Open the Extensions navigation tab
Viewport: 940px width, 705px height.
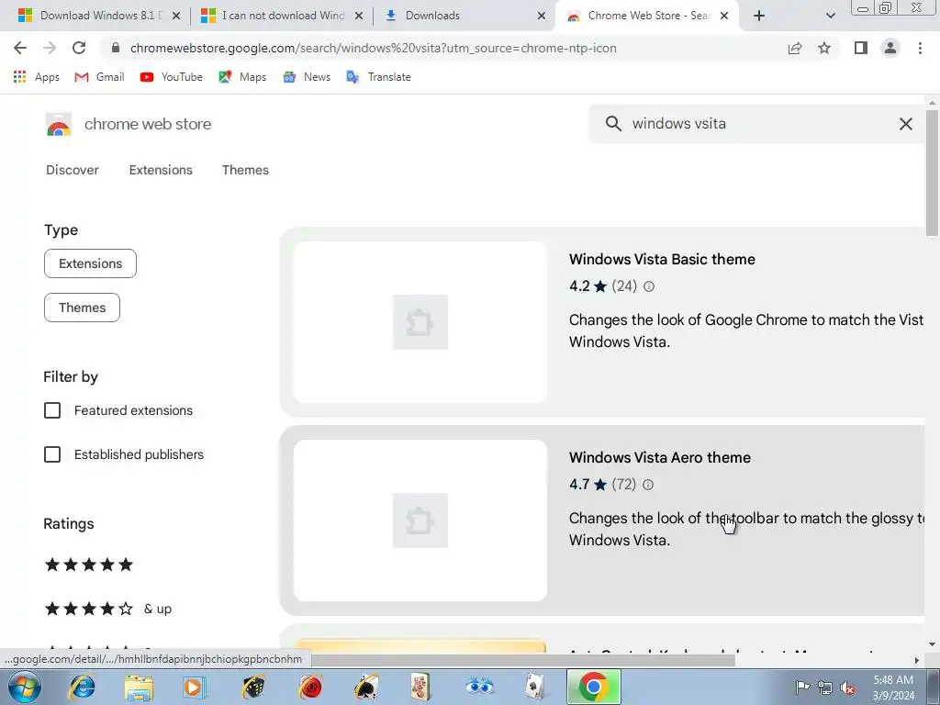click(x=161, y=170)
